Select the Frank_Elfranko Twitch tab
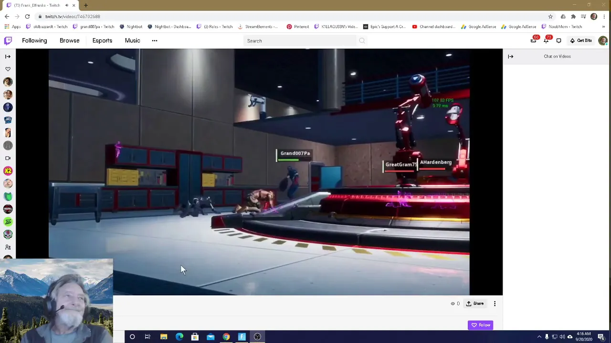611x343 pixels. coord(40,5)
